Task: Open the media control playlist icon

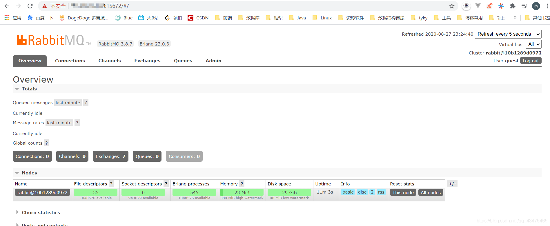Action: tap(524, 6)
